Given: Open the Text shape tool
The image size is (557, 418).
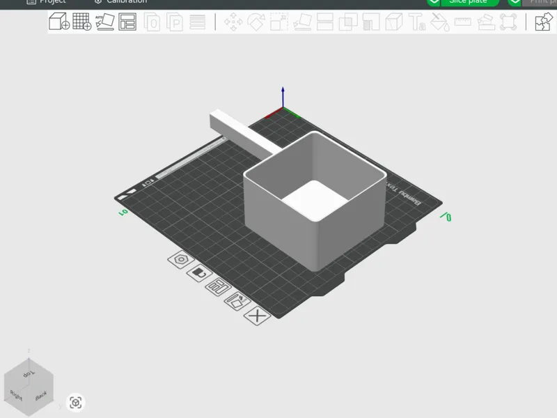Looking at the screenshot, I should tap(417, 22).
